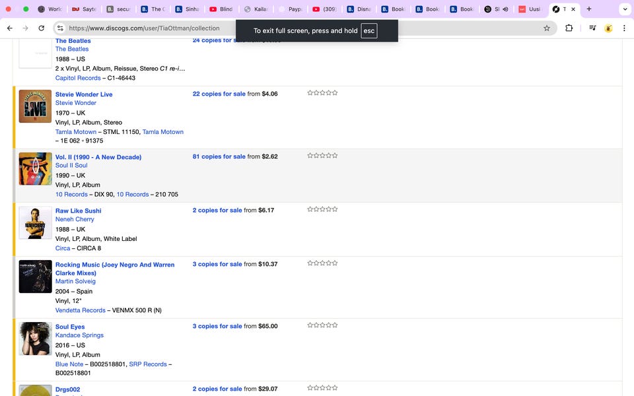
Task: Switch to the Uusi tab
Action: (x=530, y=9)
